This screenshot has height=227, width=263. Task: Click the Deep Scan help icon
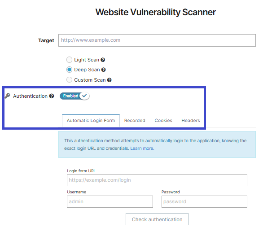(104, 70)
